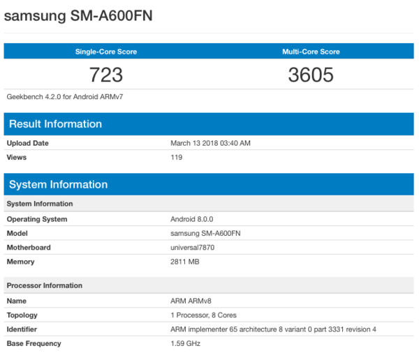Click the Result Information section header
The image size is (419, 353).
point(54,124)
